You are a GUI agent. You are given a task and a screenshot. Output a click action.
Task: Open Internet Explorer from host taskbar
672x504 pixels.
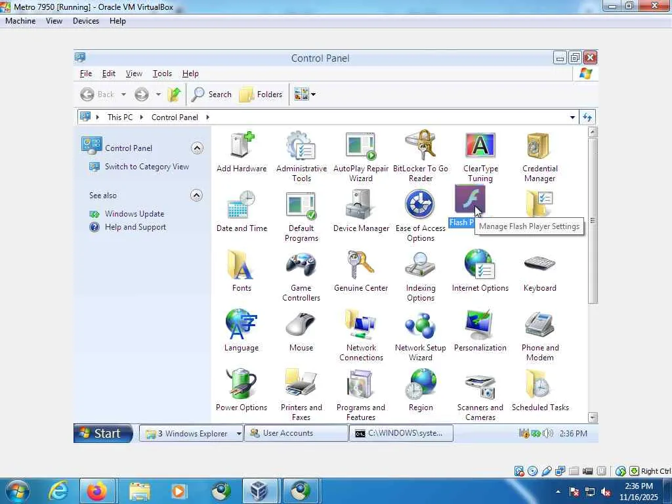coord(58,491)
